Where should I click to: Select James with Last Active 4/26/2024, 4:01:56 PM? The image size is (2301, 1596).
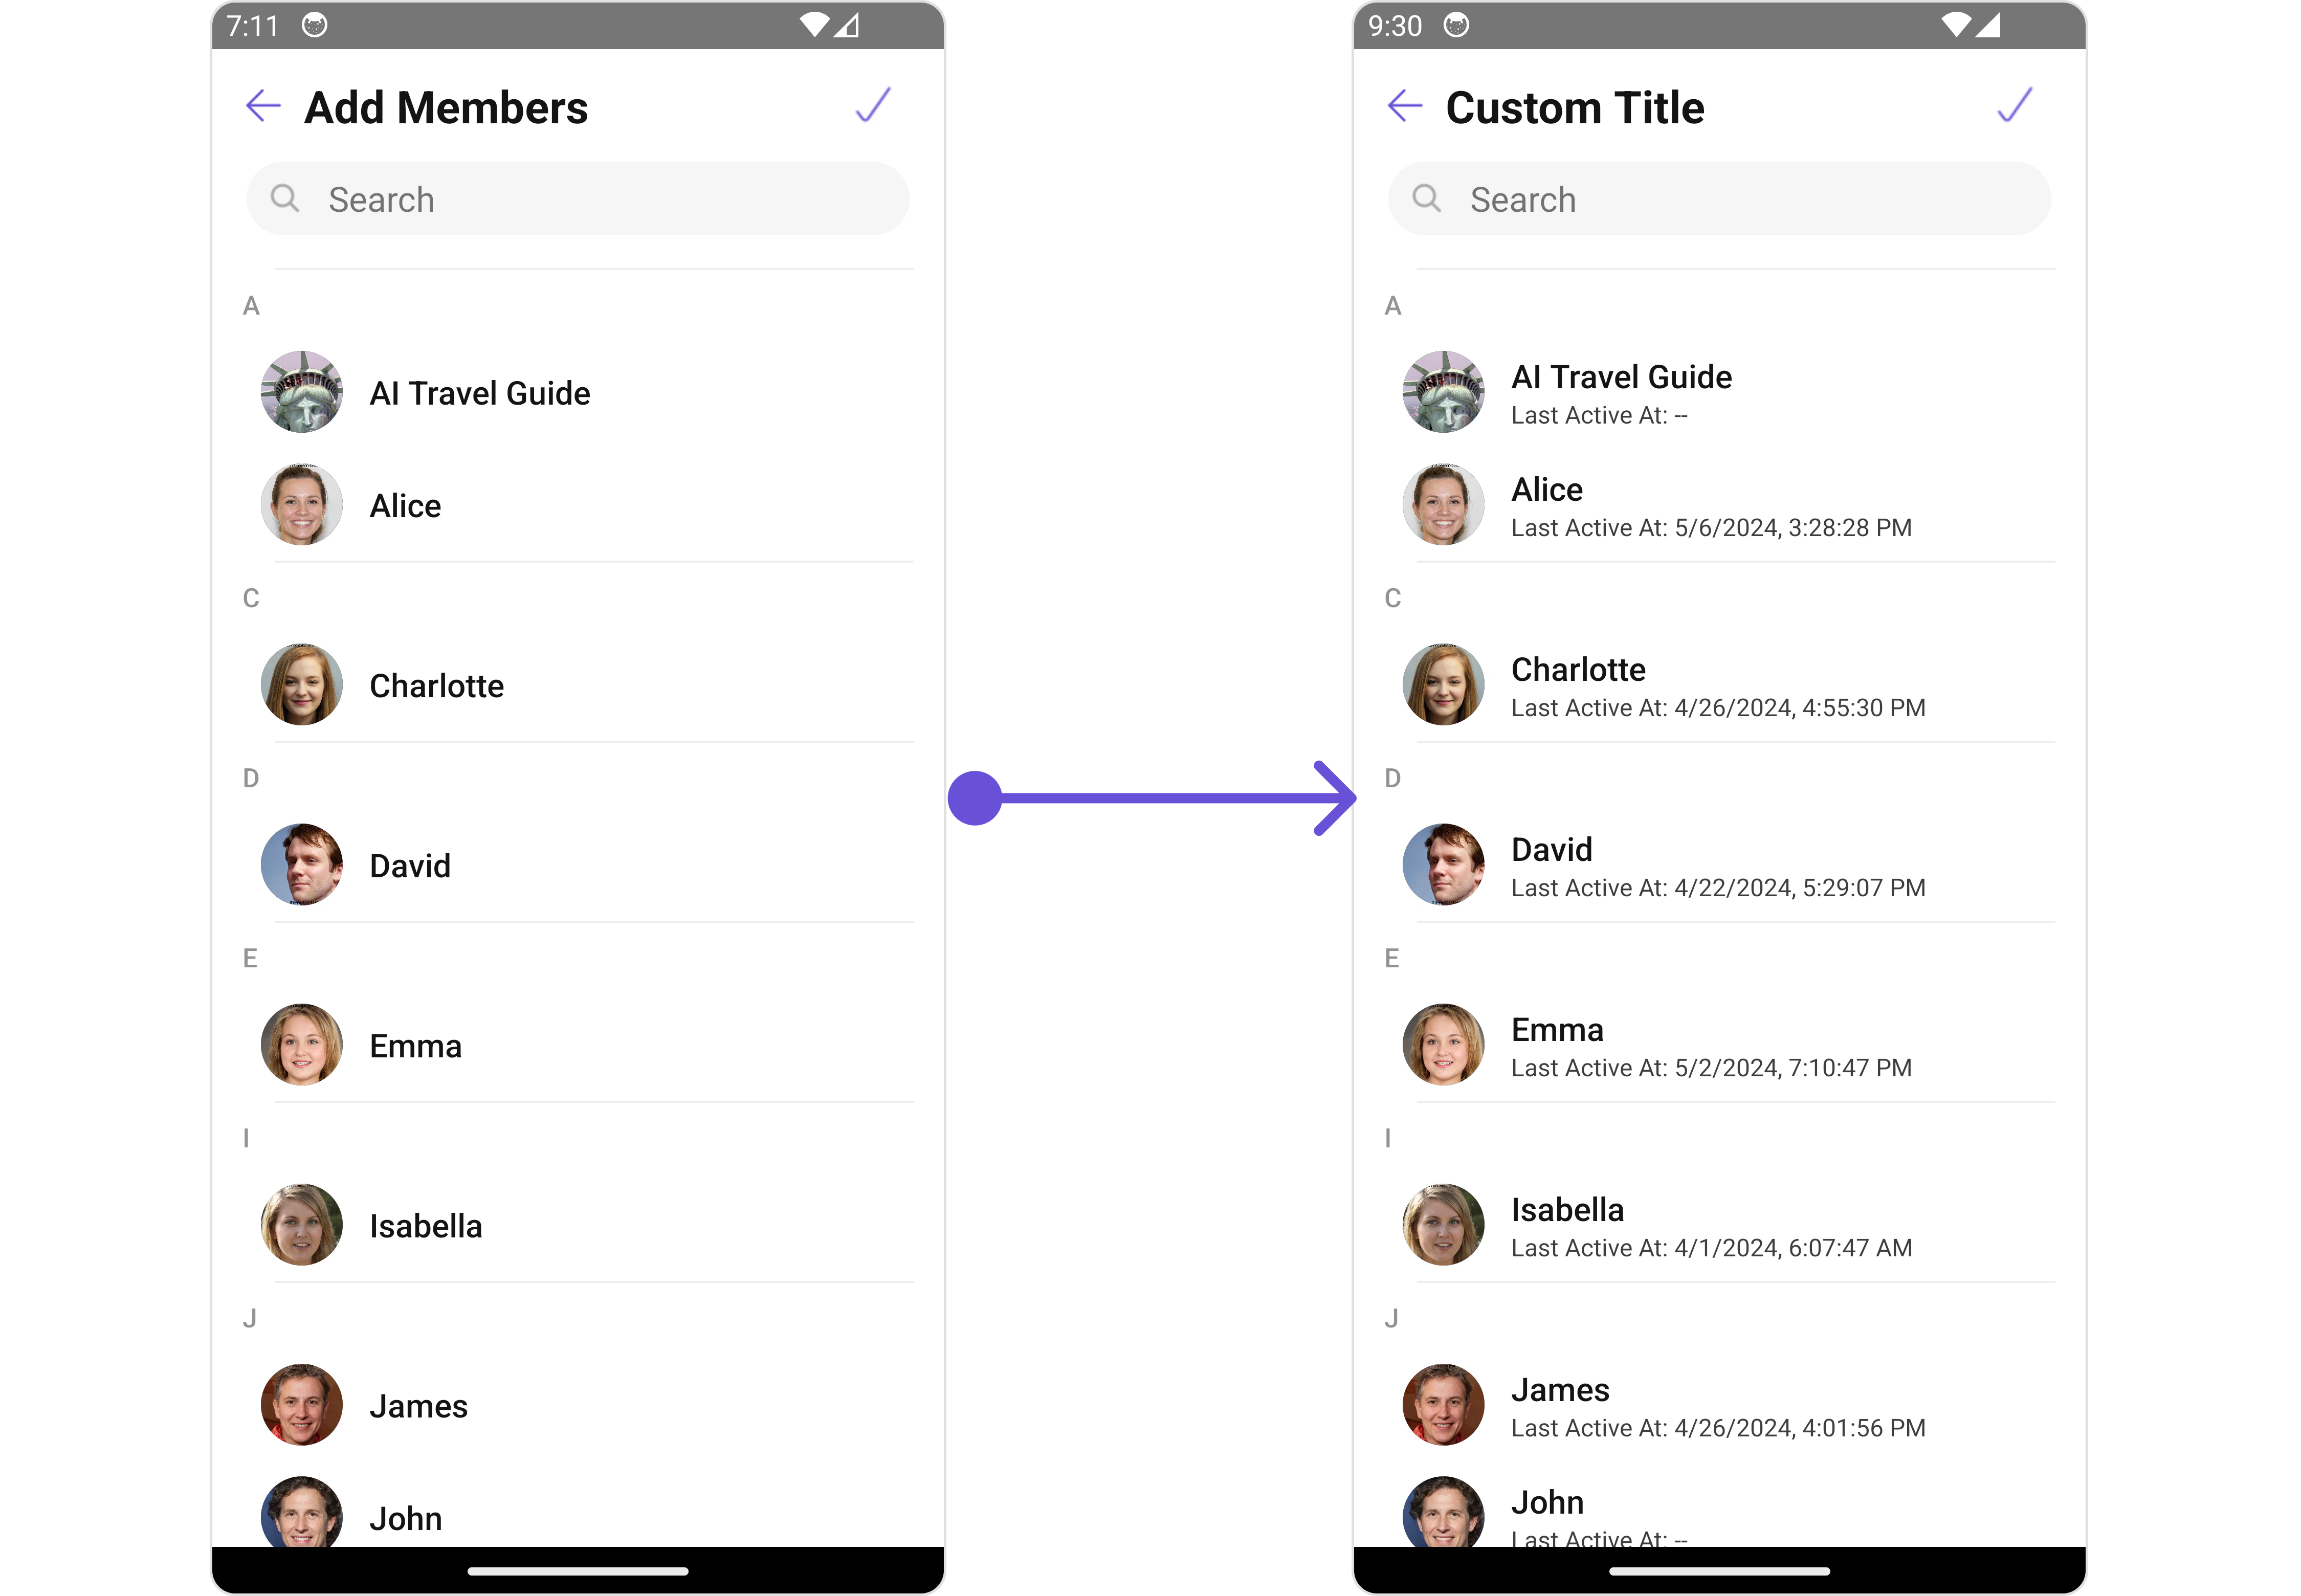pos(1719,1405)
